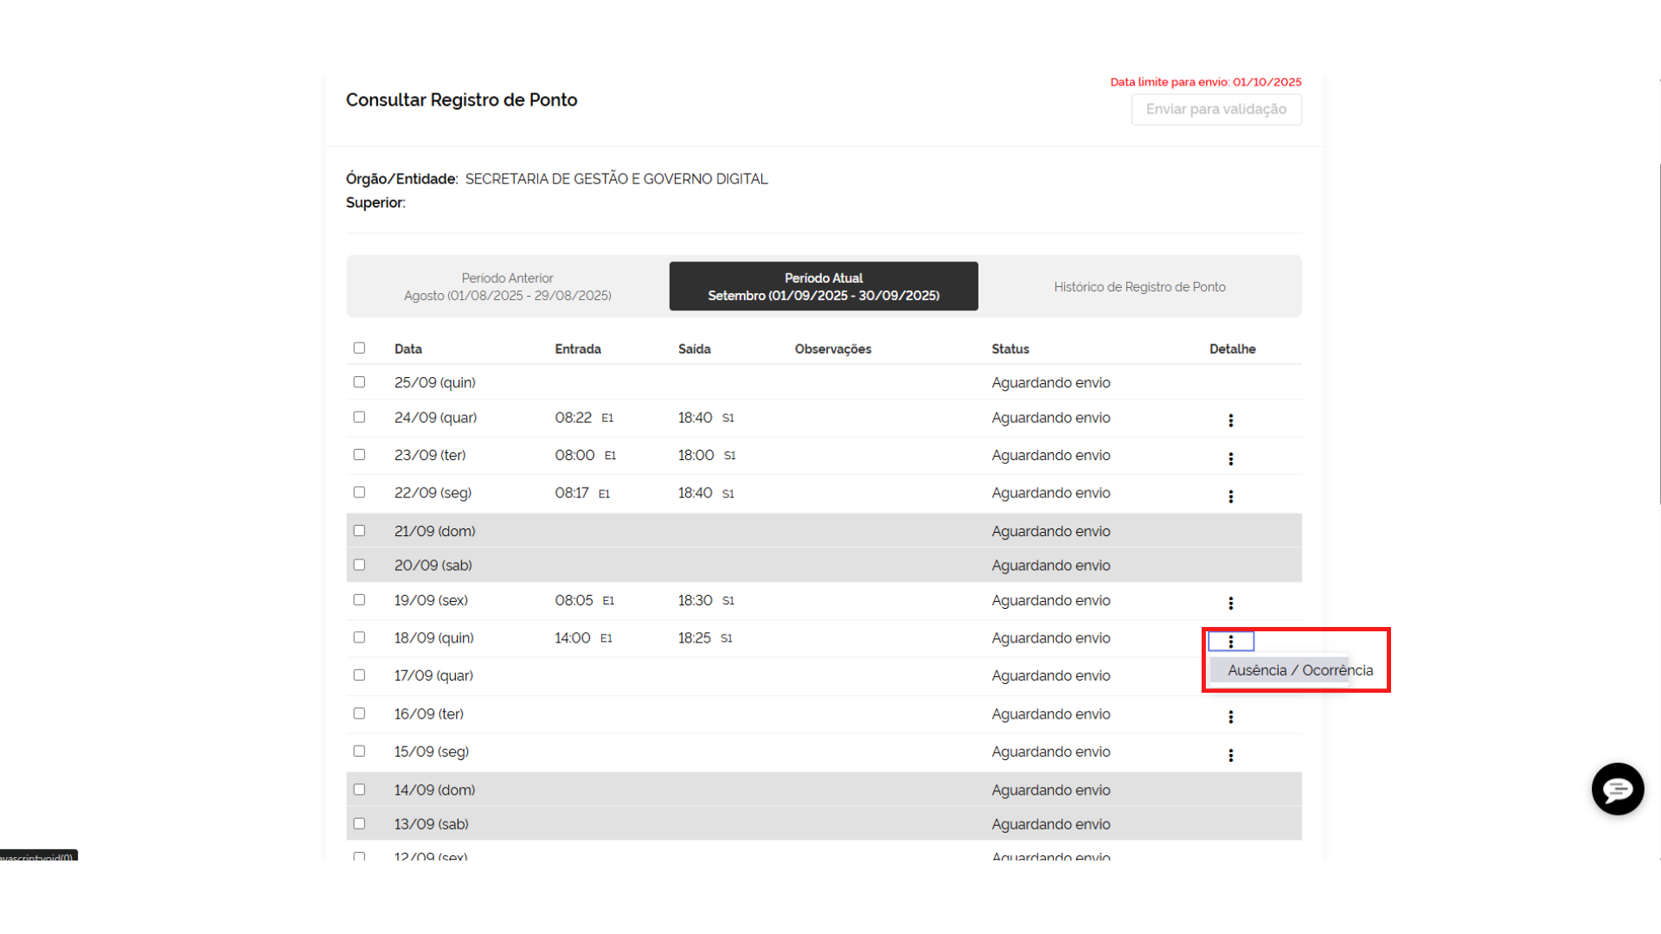Open Histórico de Registro de Ponto tab
The height and width of the screenshot is (934, 1661).
(1139, 286)
